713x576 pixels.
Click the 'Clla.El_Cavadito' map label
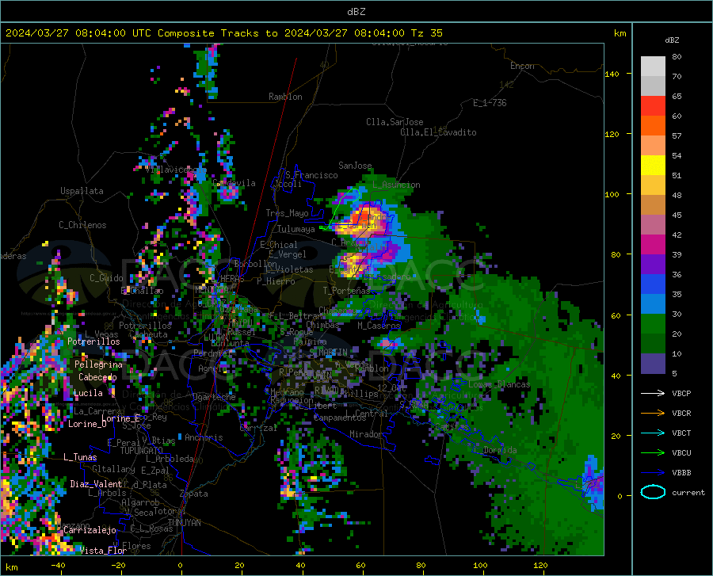coord(438,132)
